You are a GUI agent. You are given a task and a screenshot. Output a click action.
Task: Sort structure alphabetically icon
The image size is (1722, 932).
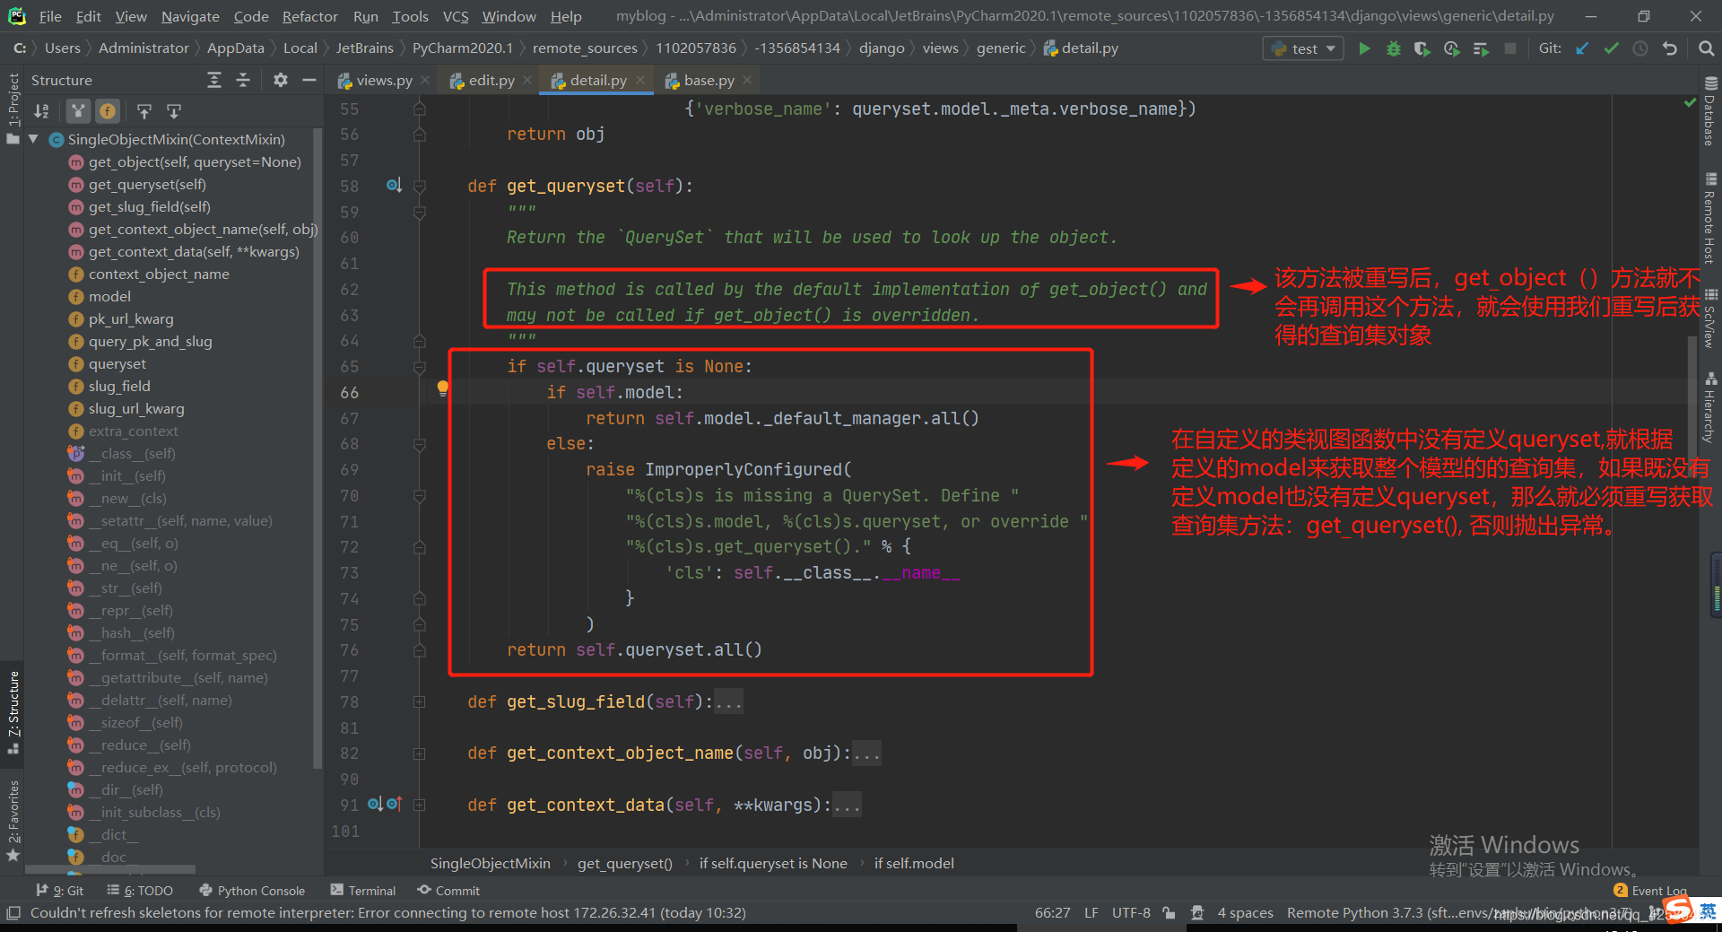42,111
